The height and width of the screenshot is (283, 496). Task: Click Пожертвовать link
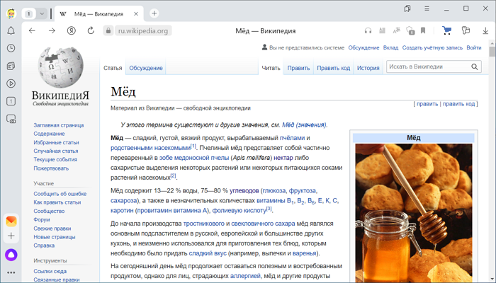coord(51,168)
